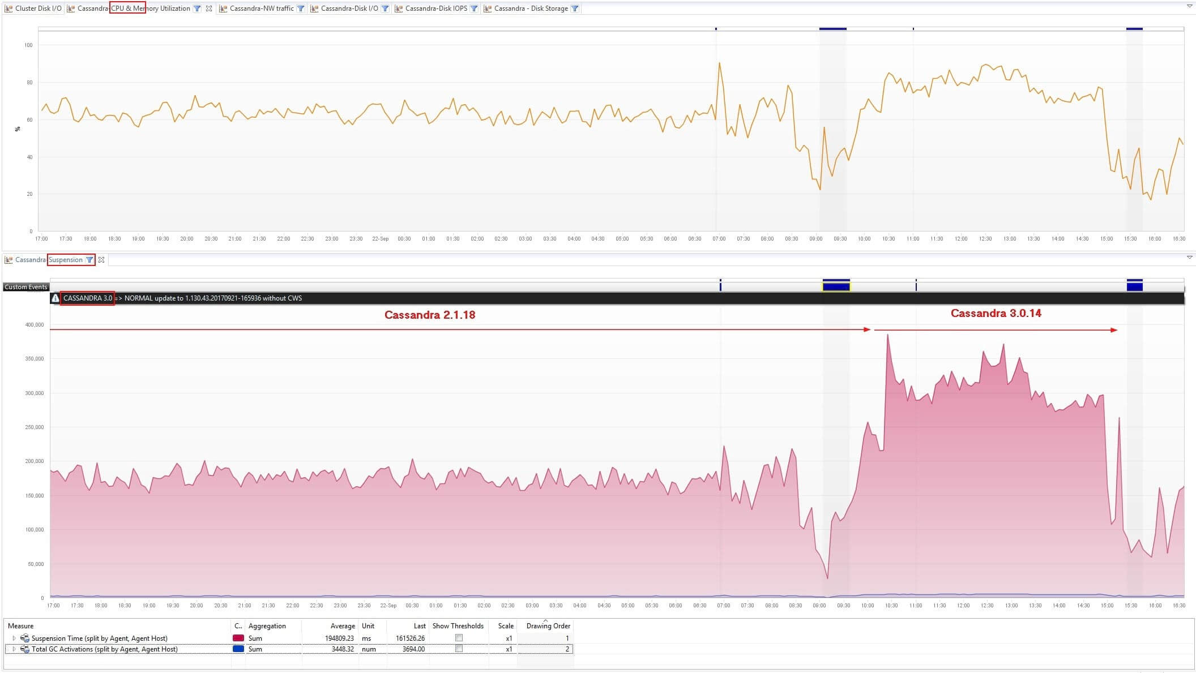This screenshot has width=1196, height=673.
Task: Select the Cassandra CPU & Memory Utilization tab
Action: (134, 8)
